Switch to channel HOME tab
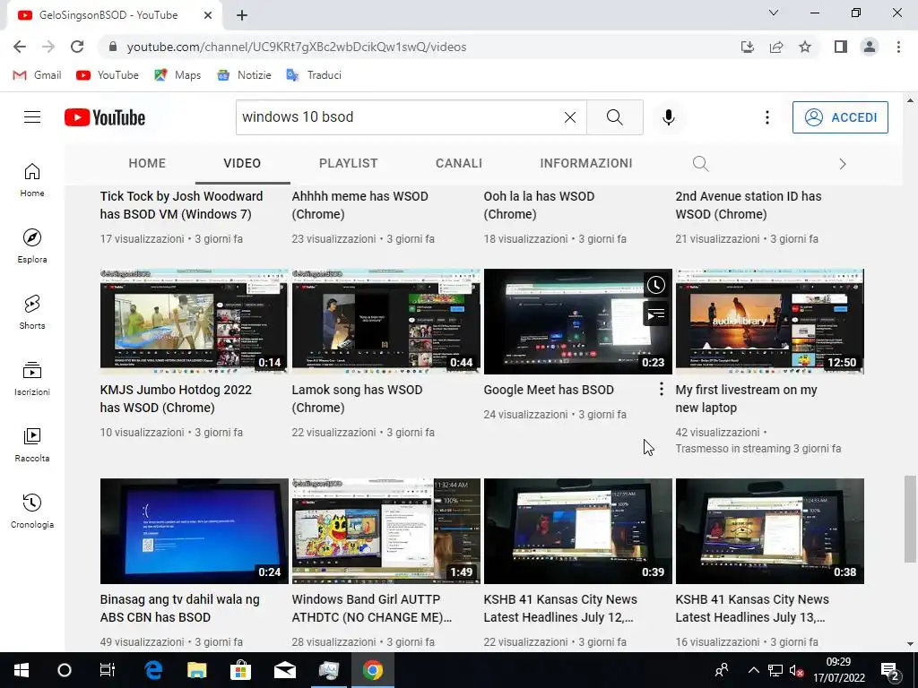Screen dimensions: 918x688 tap(147, 163)
